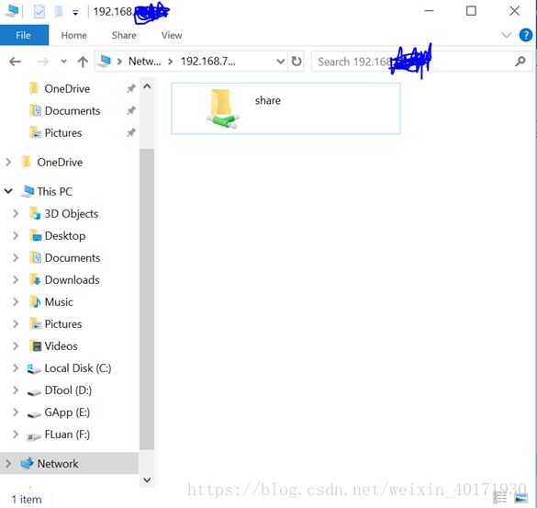Click the OneDrive tree folder icon
The width and height of the screenshot is (537, 508).
pos(27,162)
